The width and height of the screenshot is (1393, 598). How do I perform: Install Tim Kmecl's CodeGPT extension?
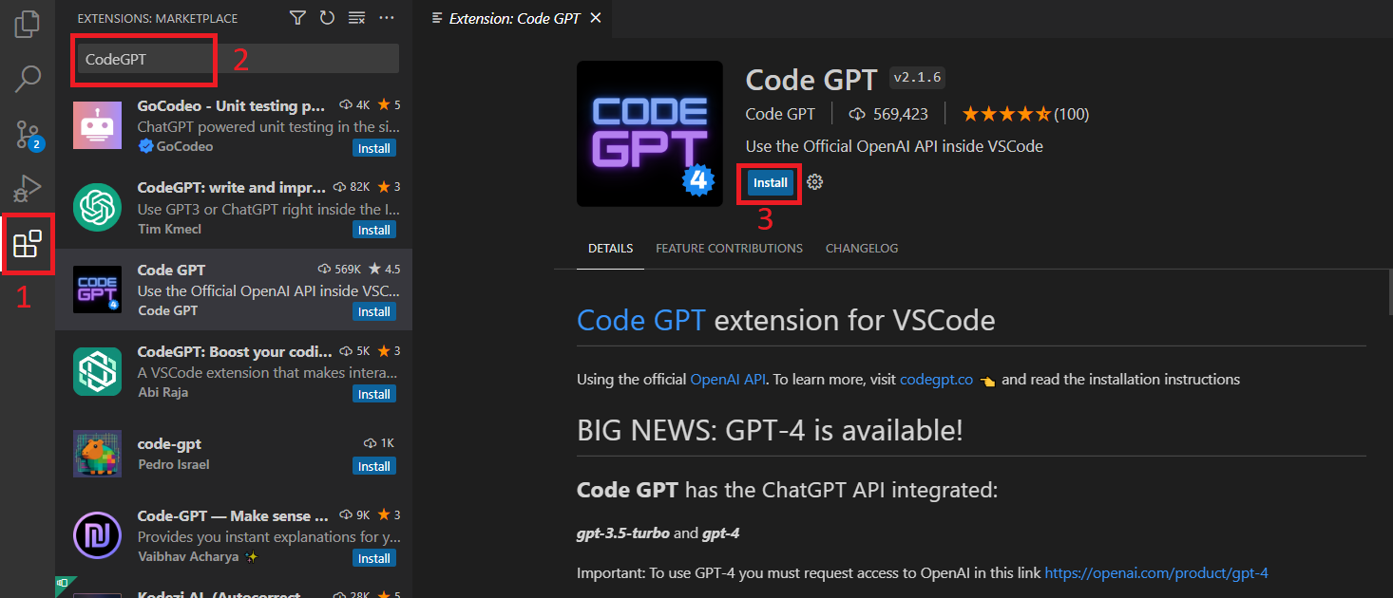pyautogui.click(x=374, y=230)
